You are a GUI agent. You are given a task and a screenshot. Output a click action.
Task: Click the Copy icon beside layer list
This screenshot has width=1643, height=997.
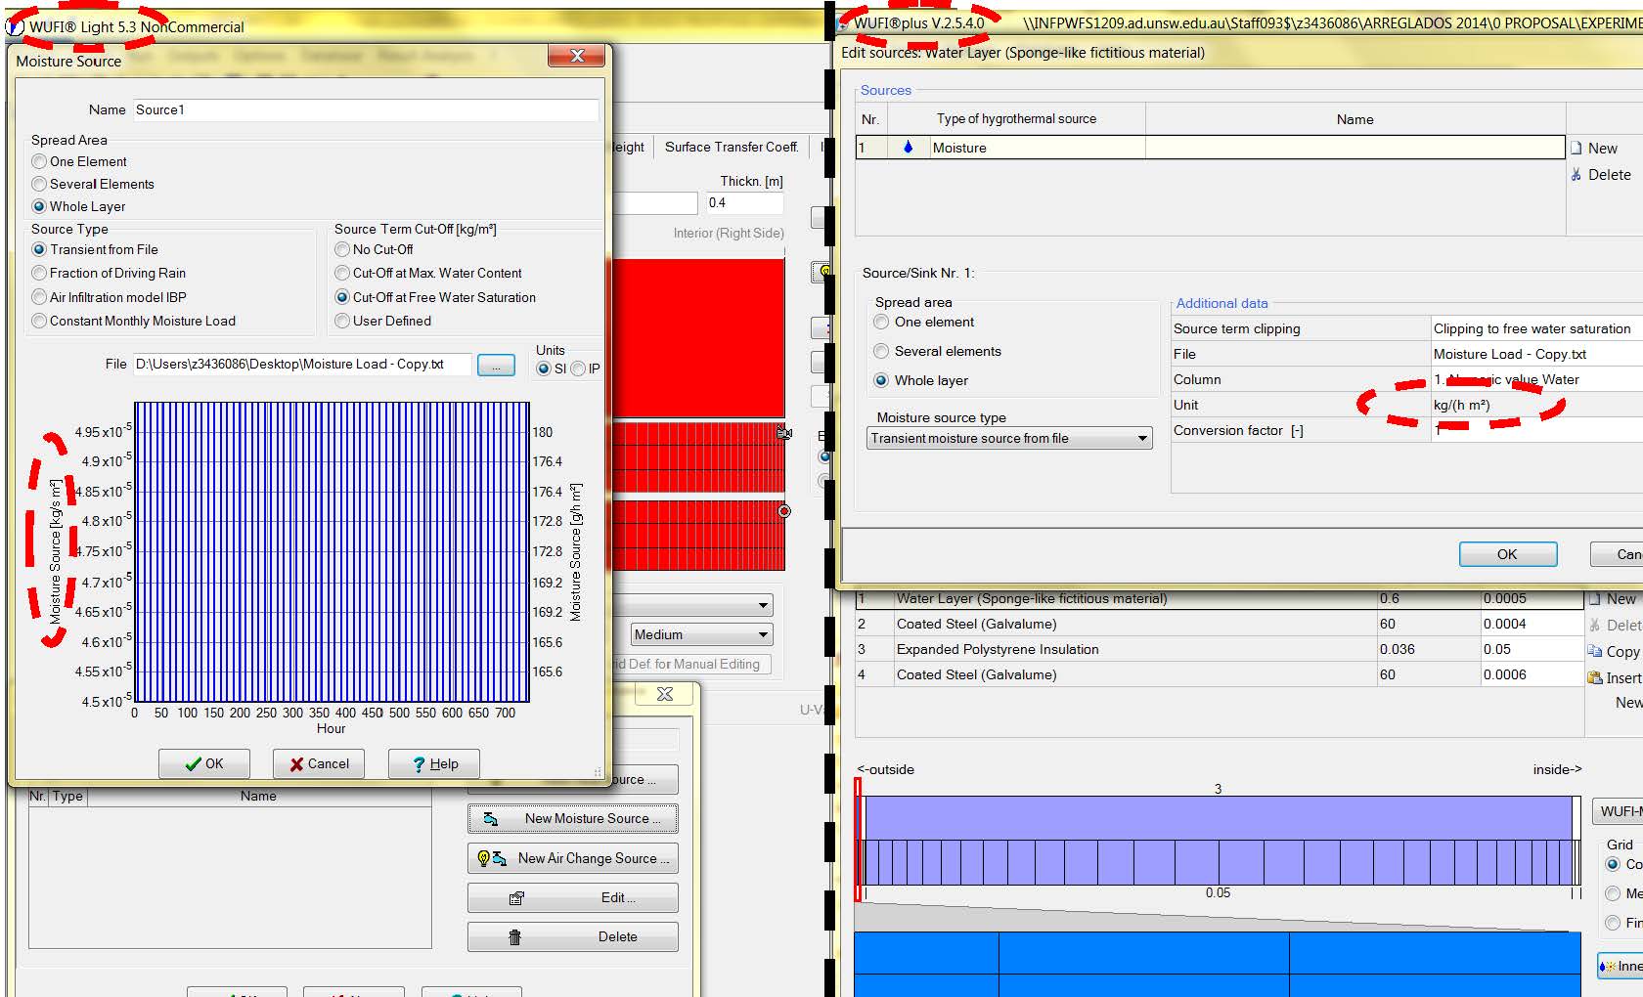[x=1595, y=651]
